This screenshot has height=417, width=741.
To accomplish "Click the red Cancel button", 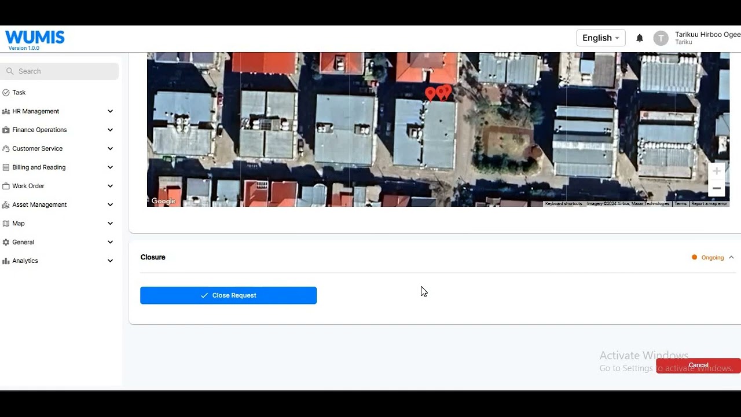I will click(698, 365).
